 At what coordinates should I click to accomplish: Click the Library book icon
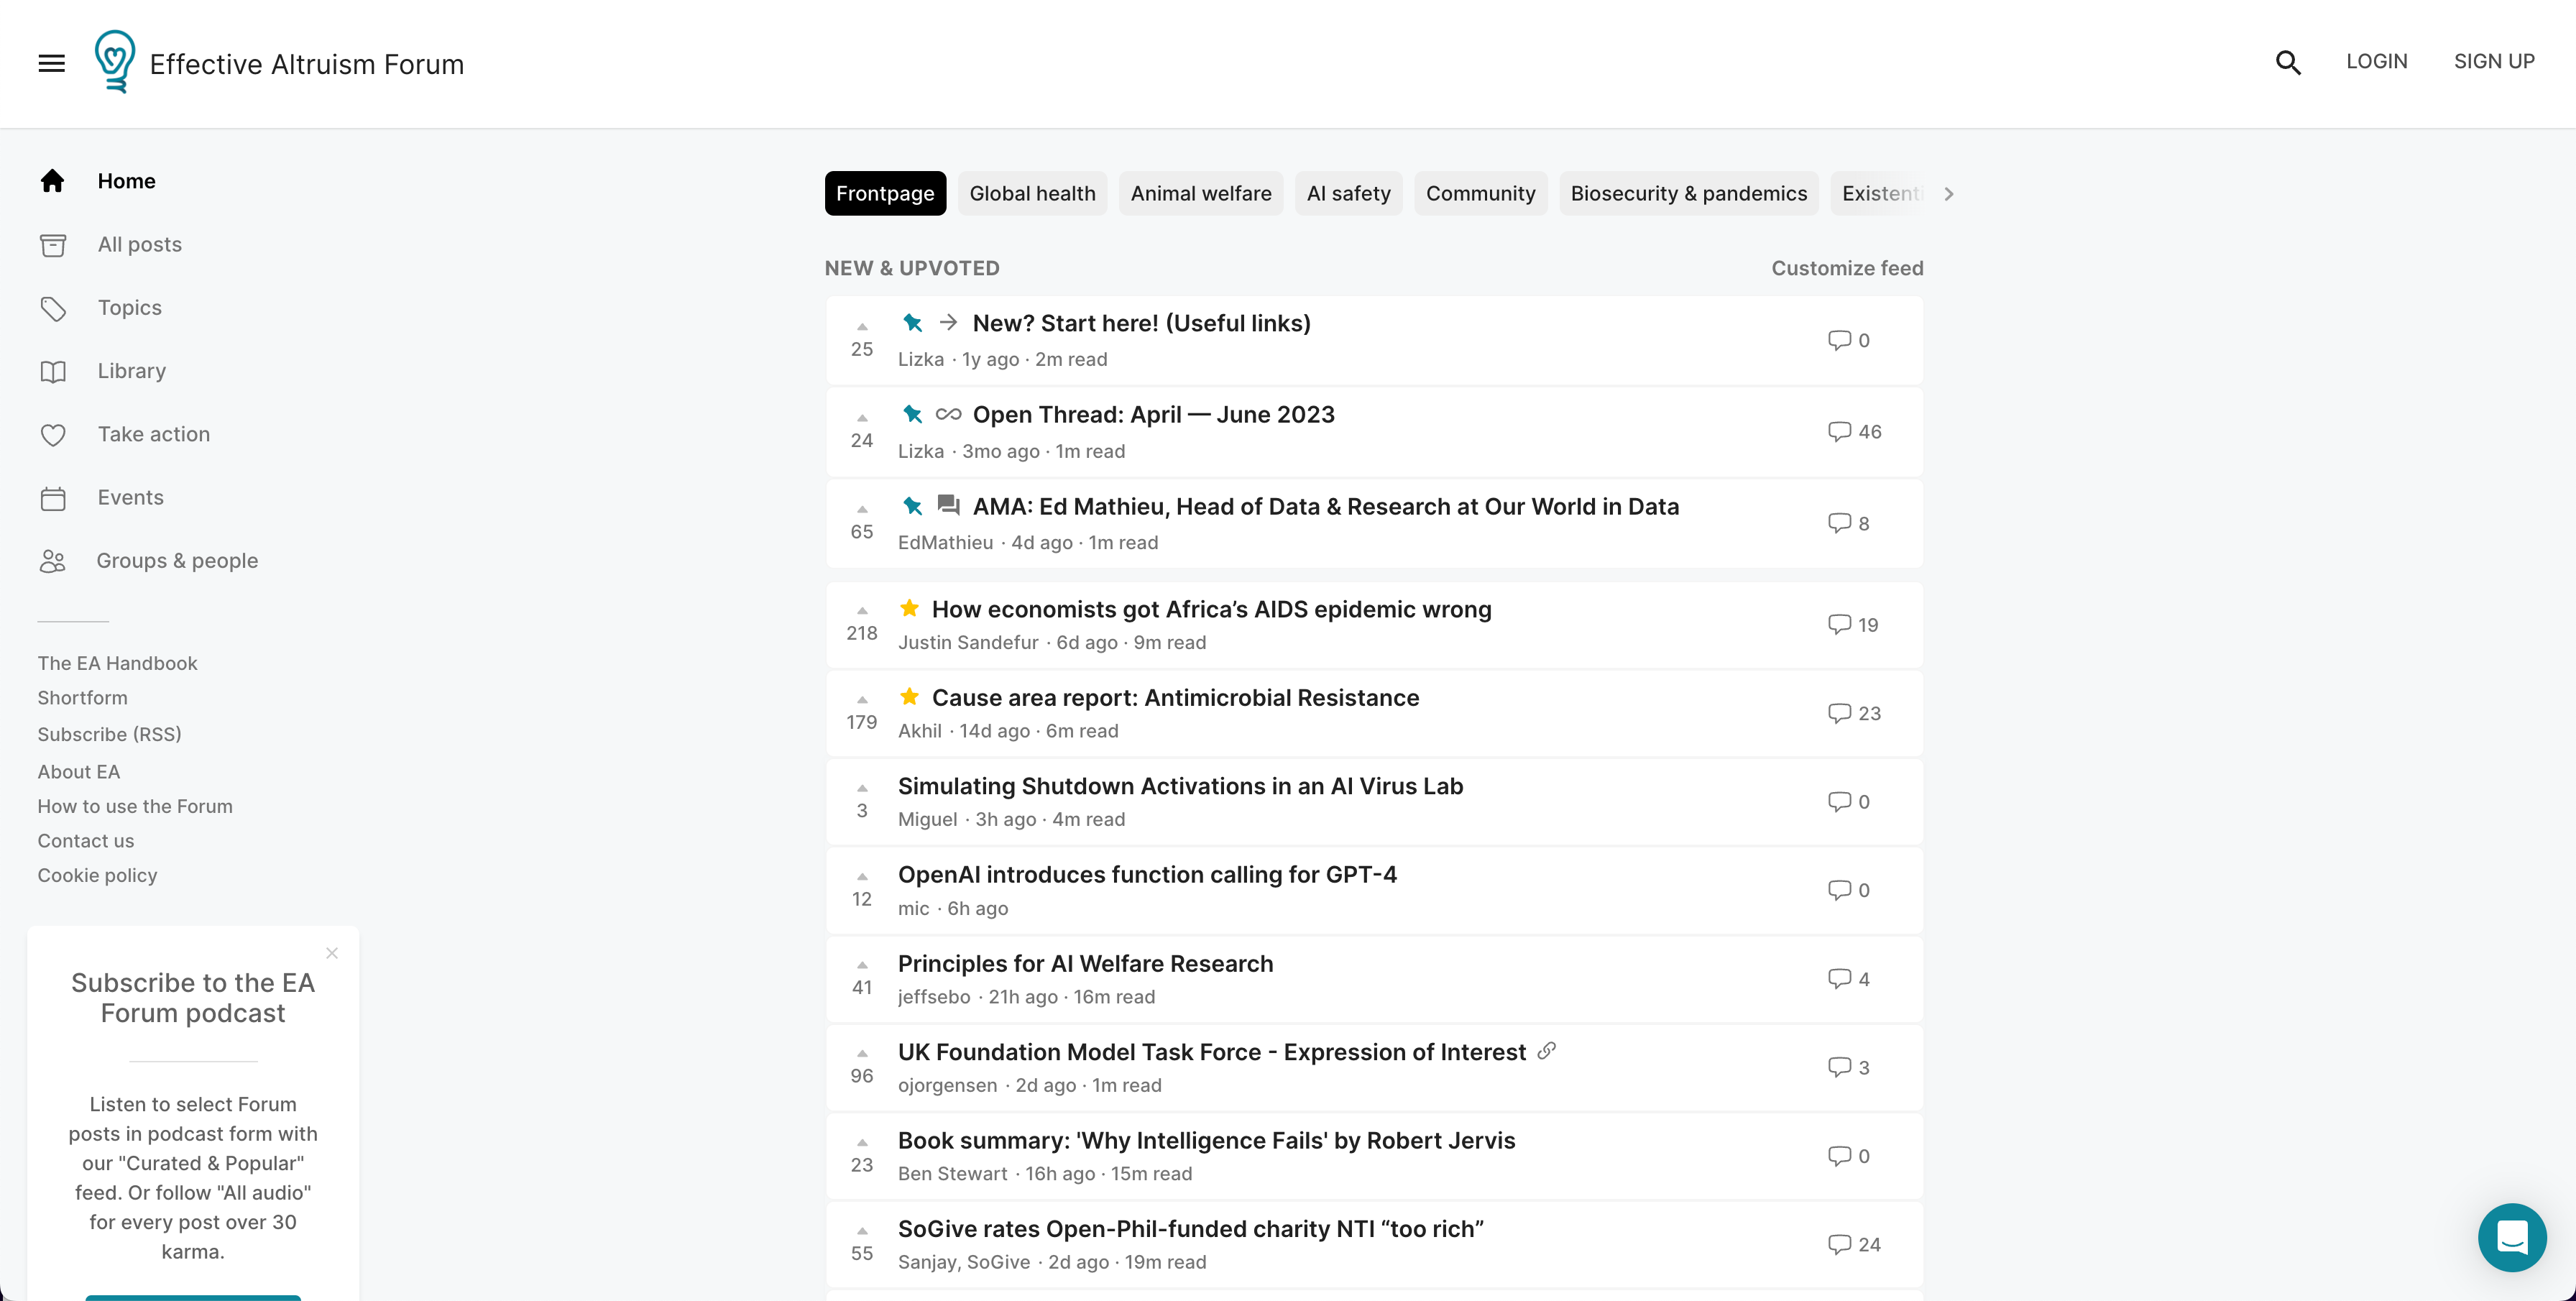coord(53,371)
